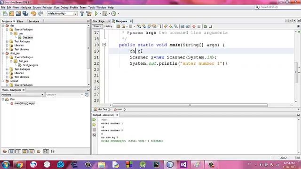The image size is (301, 169).
Task: Click the red Start Macro Recording icon
Action: pyautogui.click(x=194, y=26)
